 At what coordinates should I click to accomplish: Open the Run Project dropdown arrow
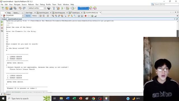(x=65, y=8)
